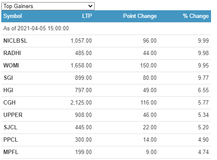217x160 pixels.
Task: Open the Top Gainers dropdown
Action: pos(48,6)
